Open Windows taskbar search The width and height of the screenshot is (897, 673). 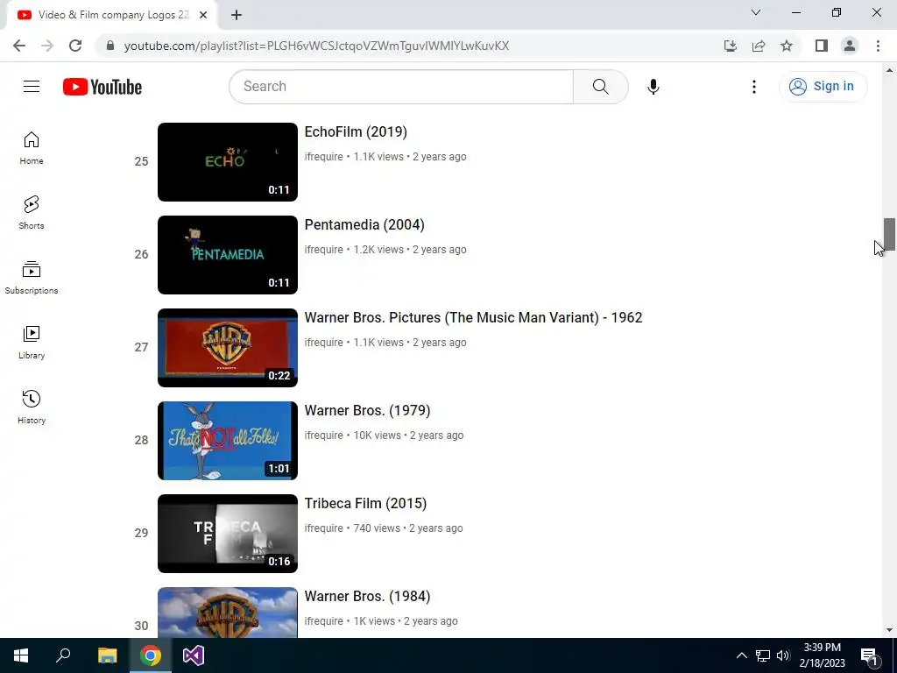tap(63, 655)
